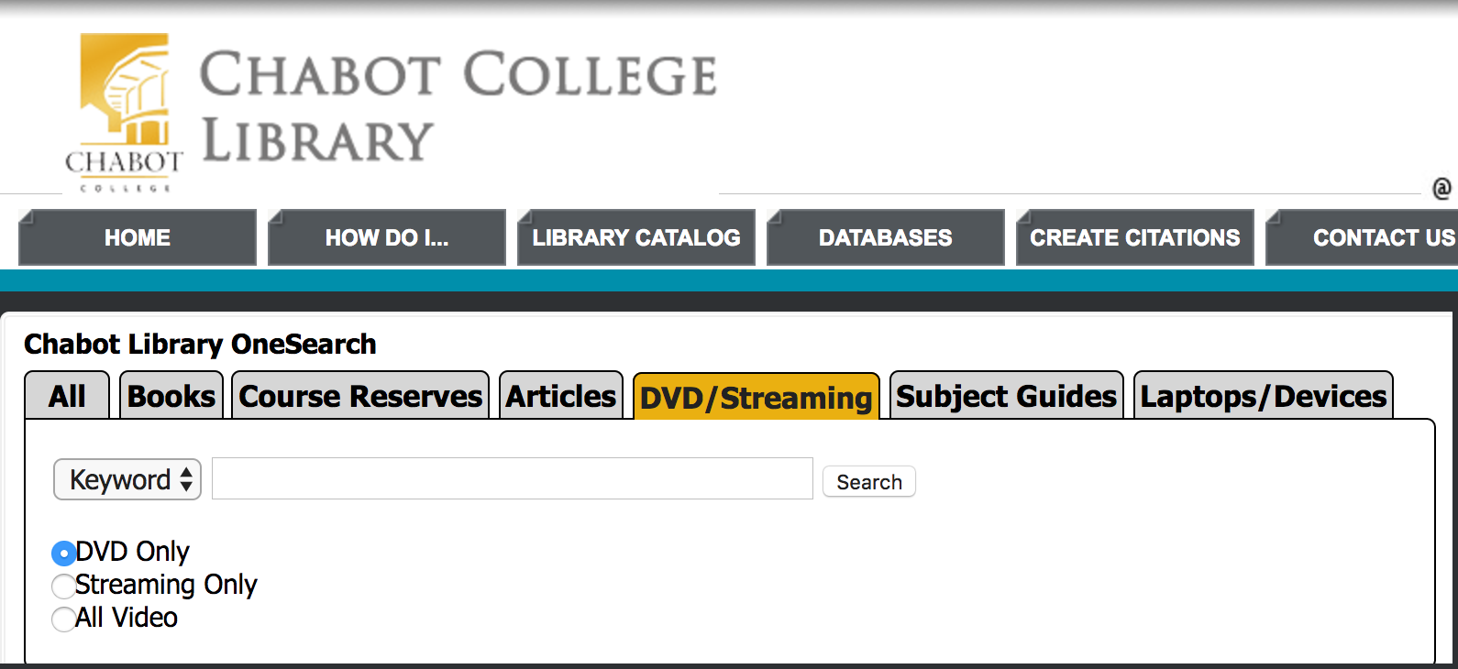Image resolution: width=1458 pixels, height=669 pixels.
Task: Select the DVD Only radio button
Action: (63, 554)
